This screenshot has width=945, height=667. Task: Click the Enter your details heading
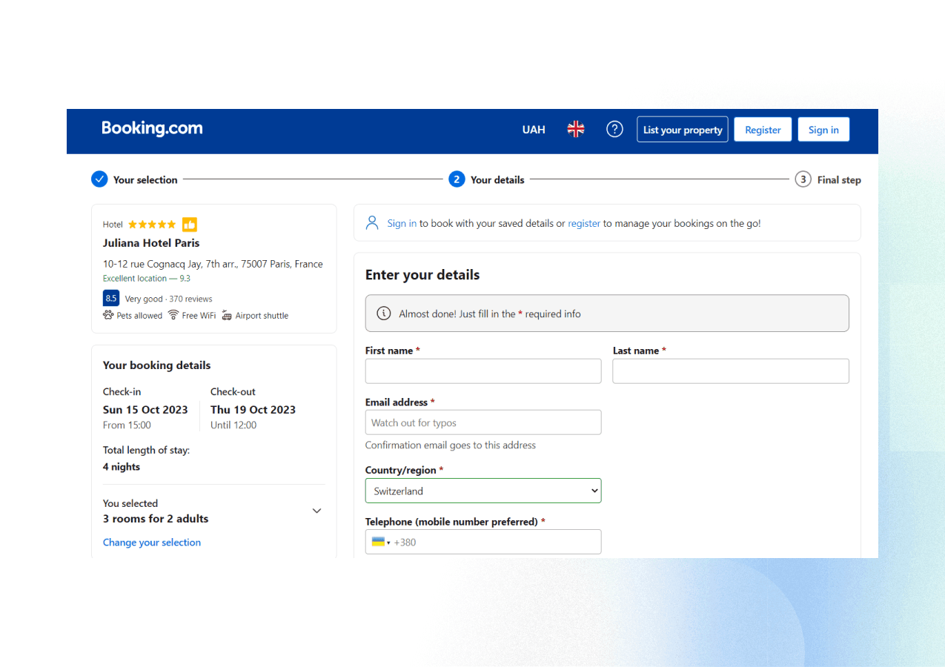[422, 275]
